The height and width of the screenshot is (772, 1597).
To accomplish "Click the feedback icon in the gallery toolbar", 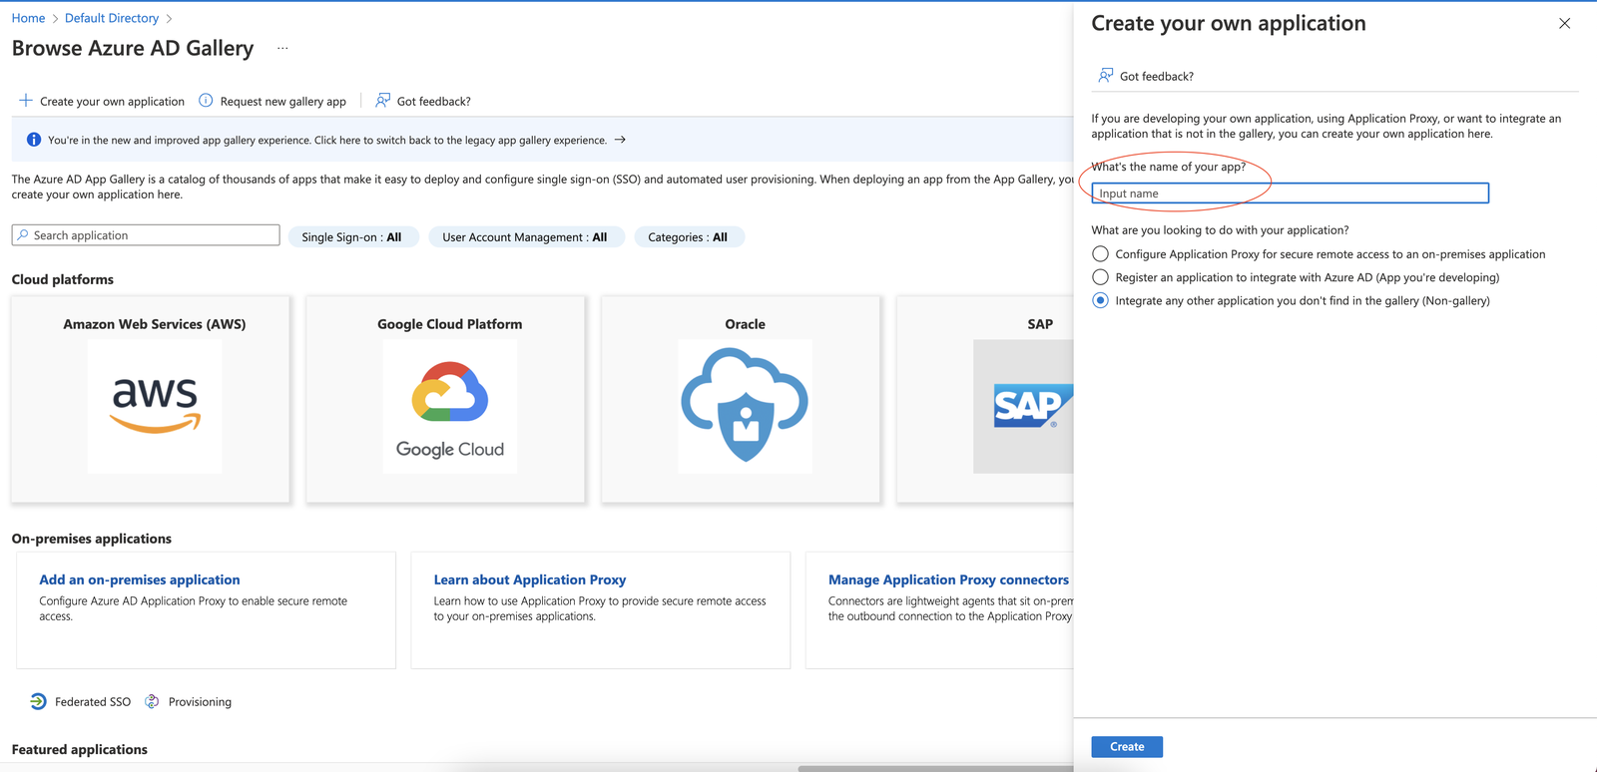I will 382,101.
